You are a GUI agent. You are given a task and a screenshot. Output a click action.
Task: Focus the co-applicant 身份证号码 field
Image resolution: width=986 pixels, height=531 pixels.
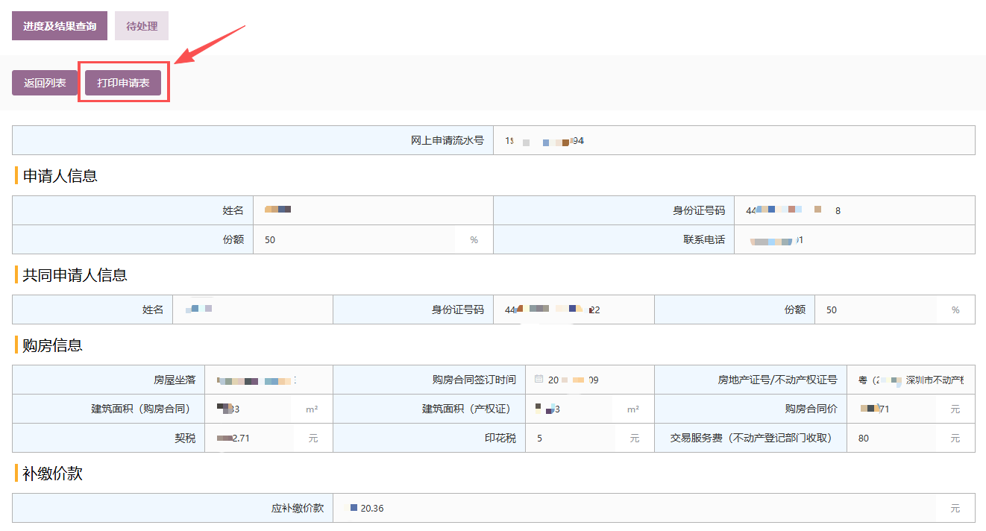(x=573, y=310)
